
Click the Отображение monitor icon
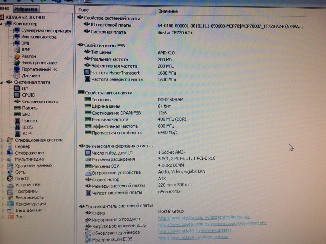pos(10,153)
